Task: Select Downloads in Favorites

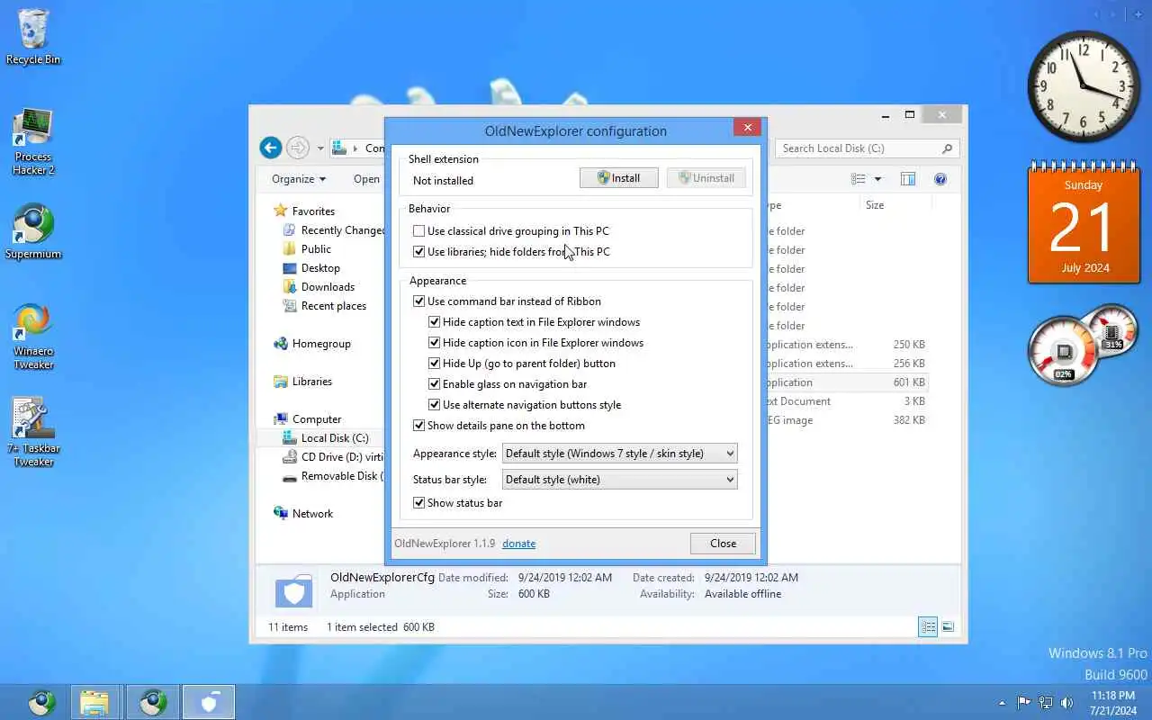Action: 319,287
